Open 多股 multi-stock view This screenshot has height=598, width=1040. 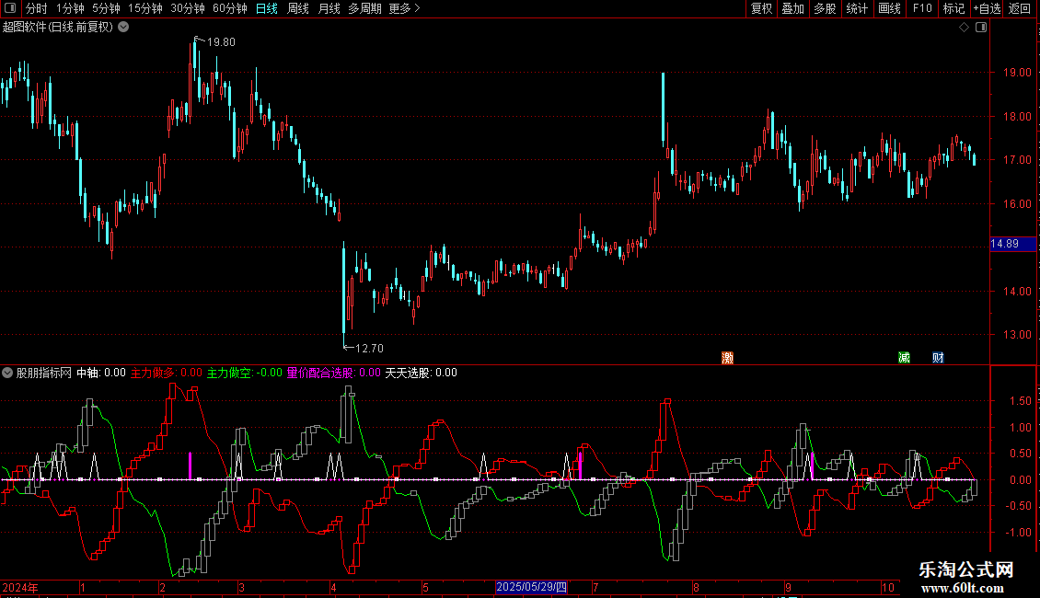826,8
